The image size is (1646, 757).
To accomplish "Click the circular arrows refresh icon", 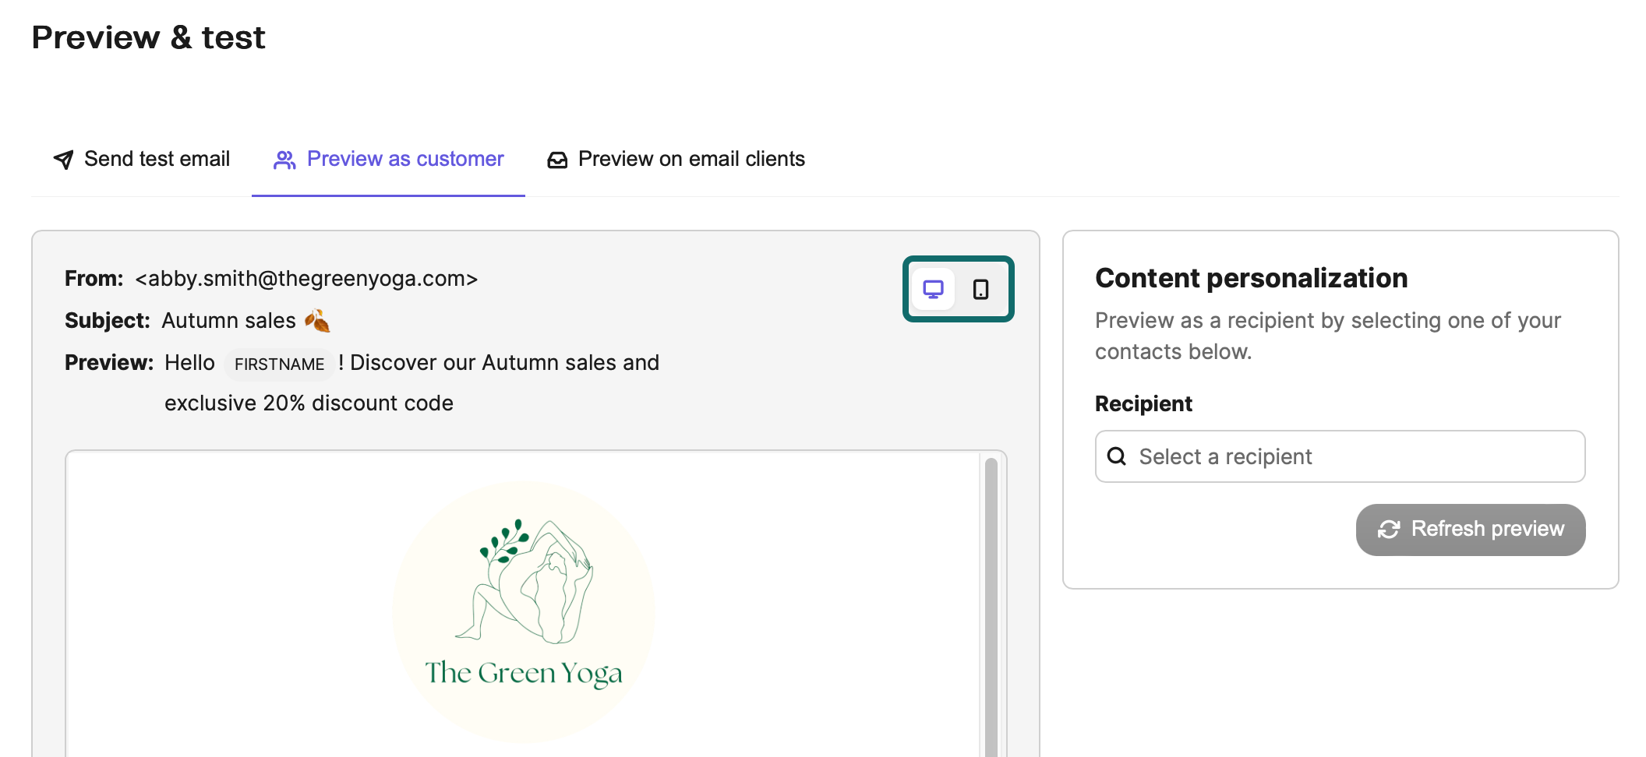I will (1389, 530).
